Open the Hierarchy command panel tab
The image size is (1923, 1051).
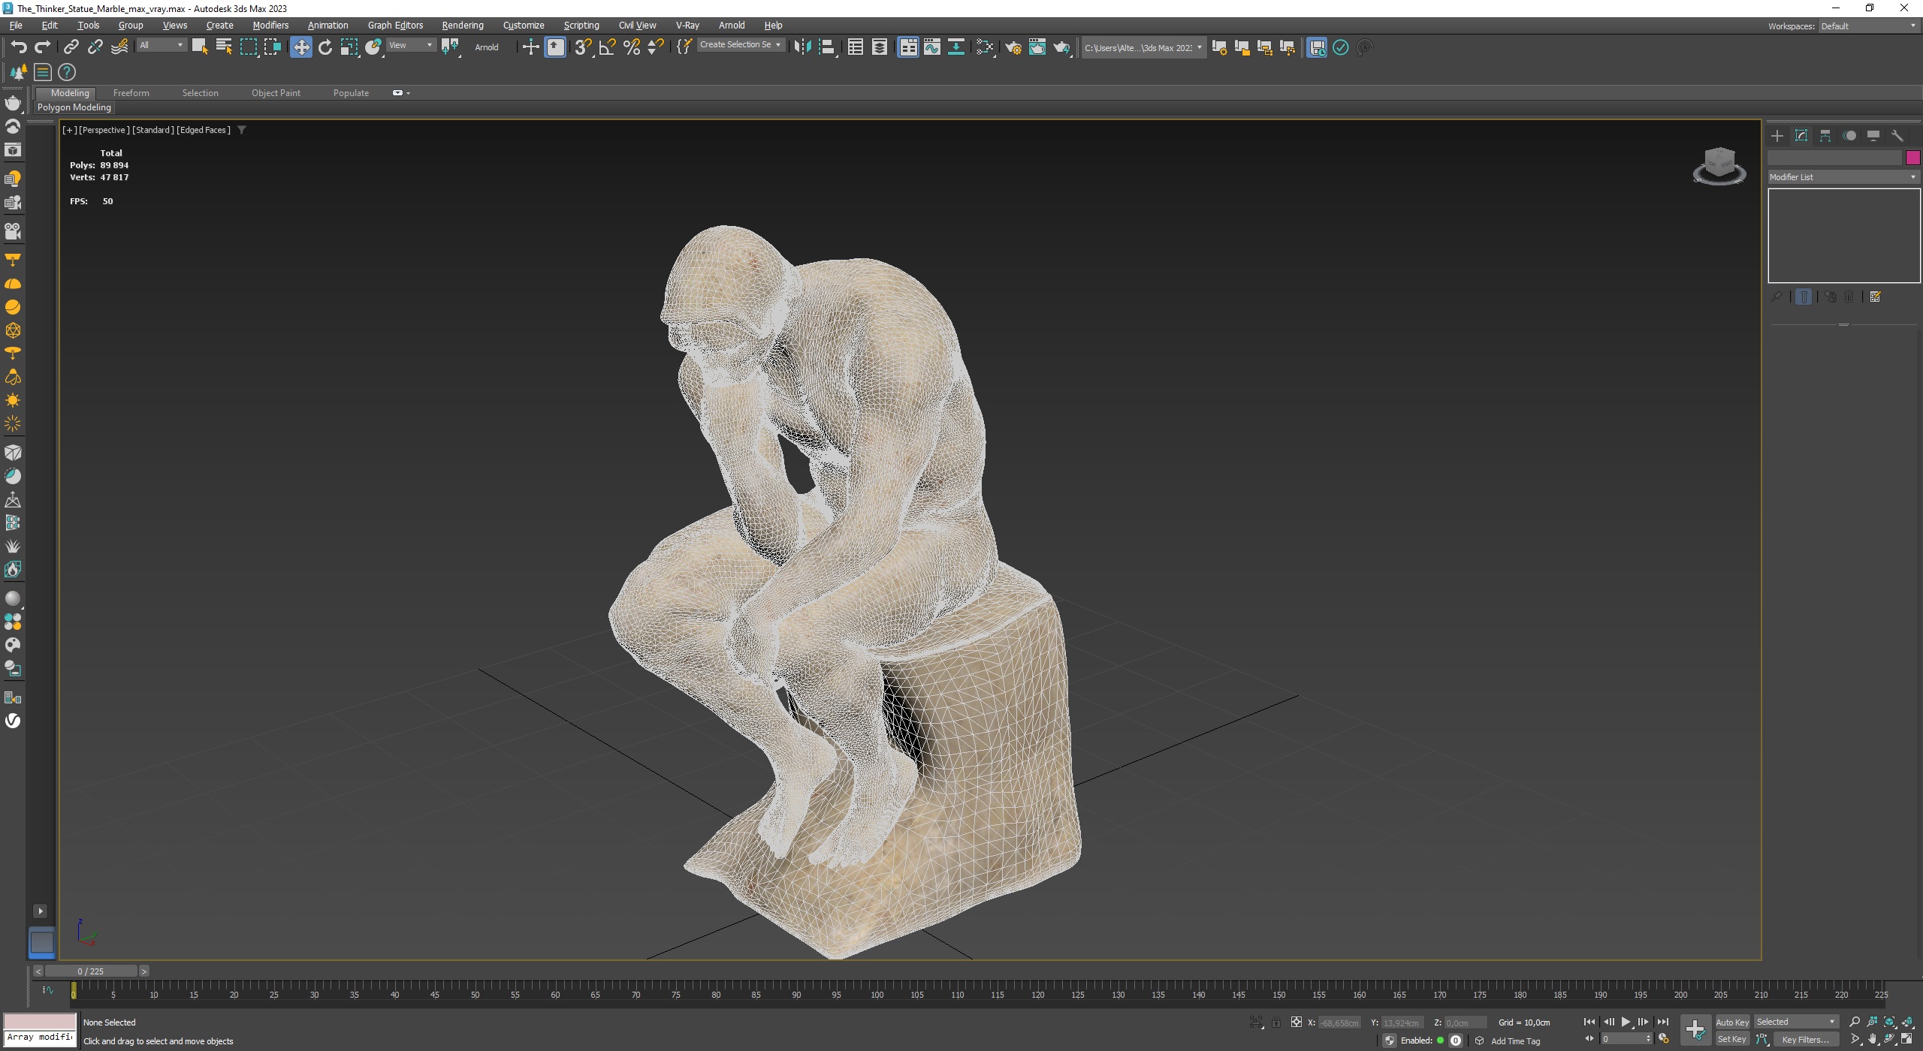pos(1825,136)
